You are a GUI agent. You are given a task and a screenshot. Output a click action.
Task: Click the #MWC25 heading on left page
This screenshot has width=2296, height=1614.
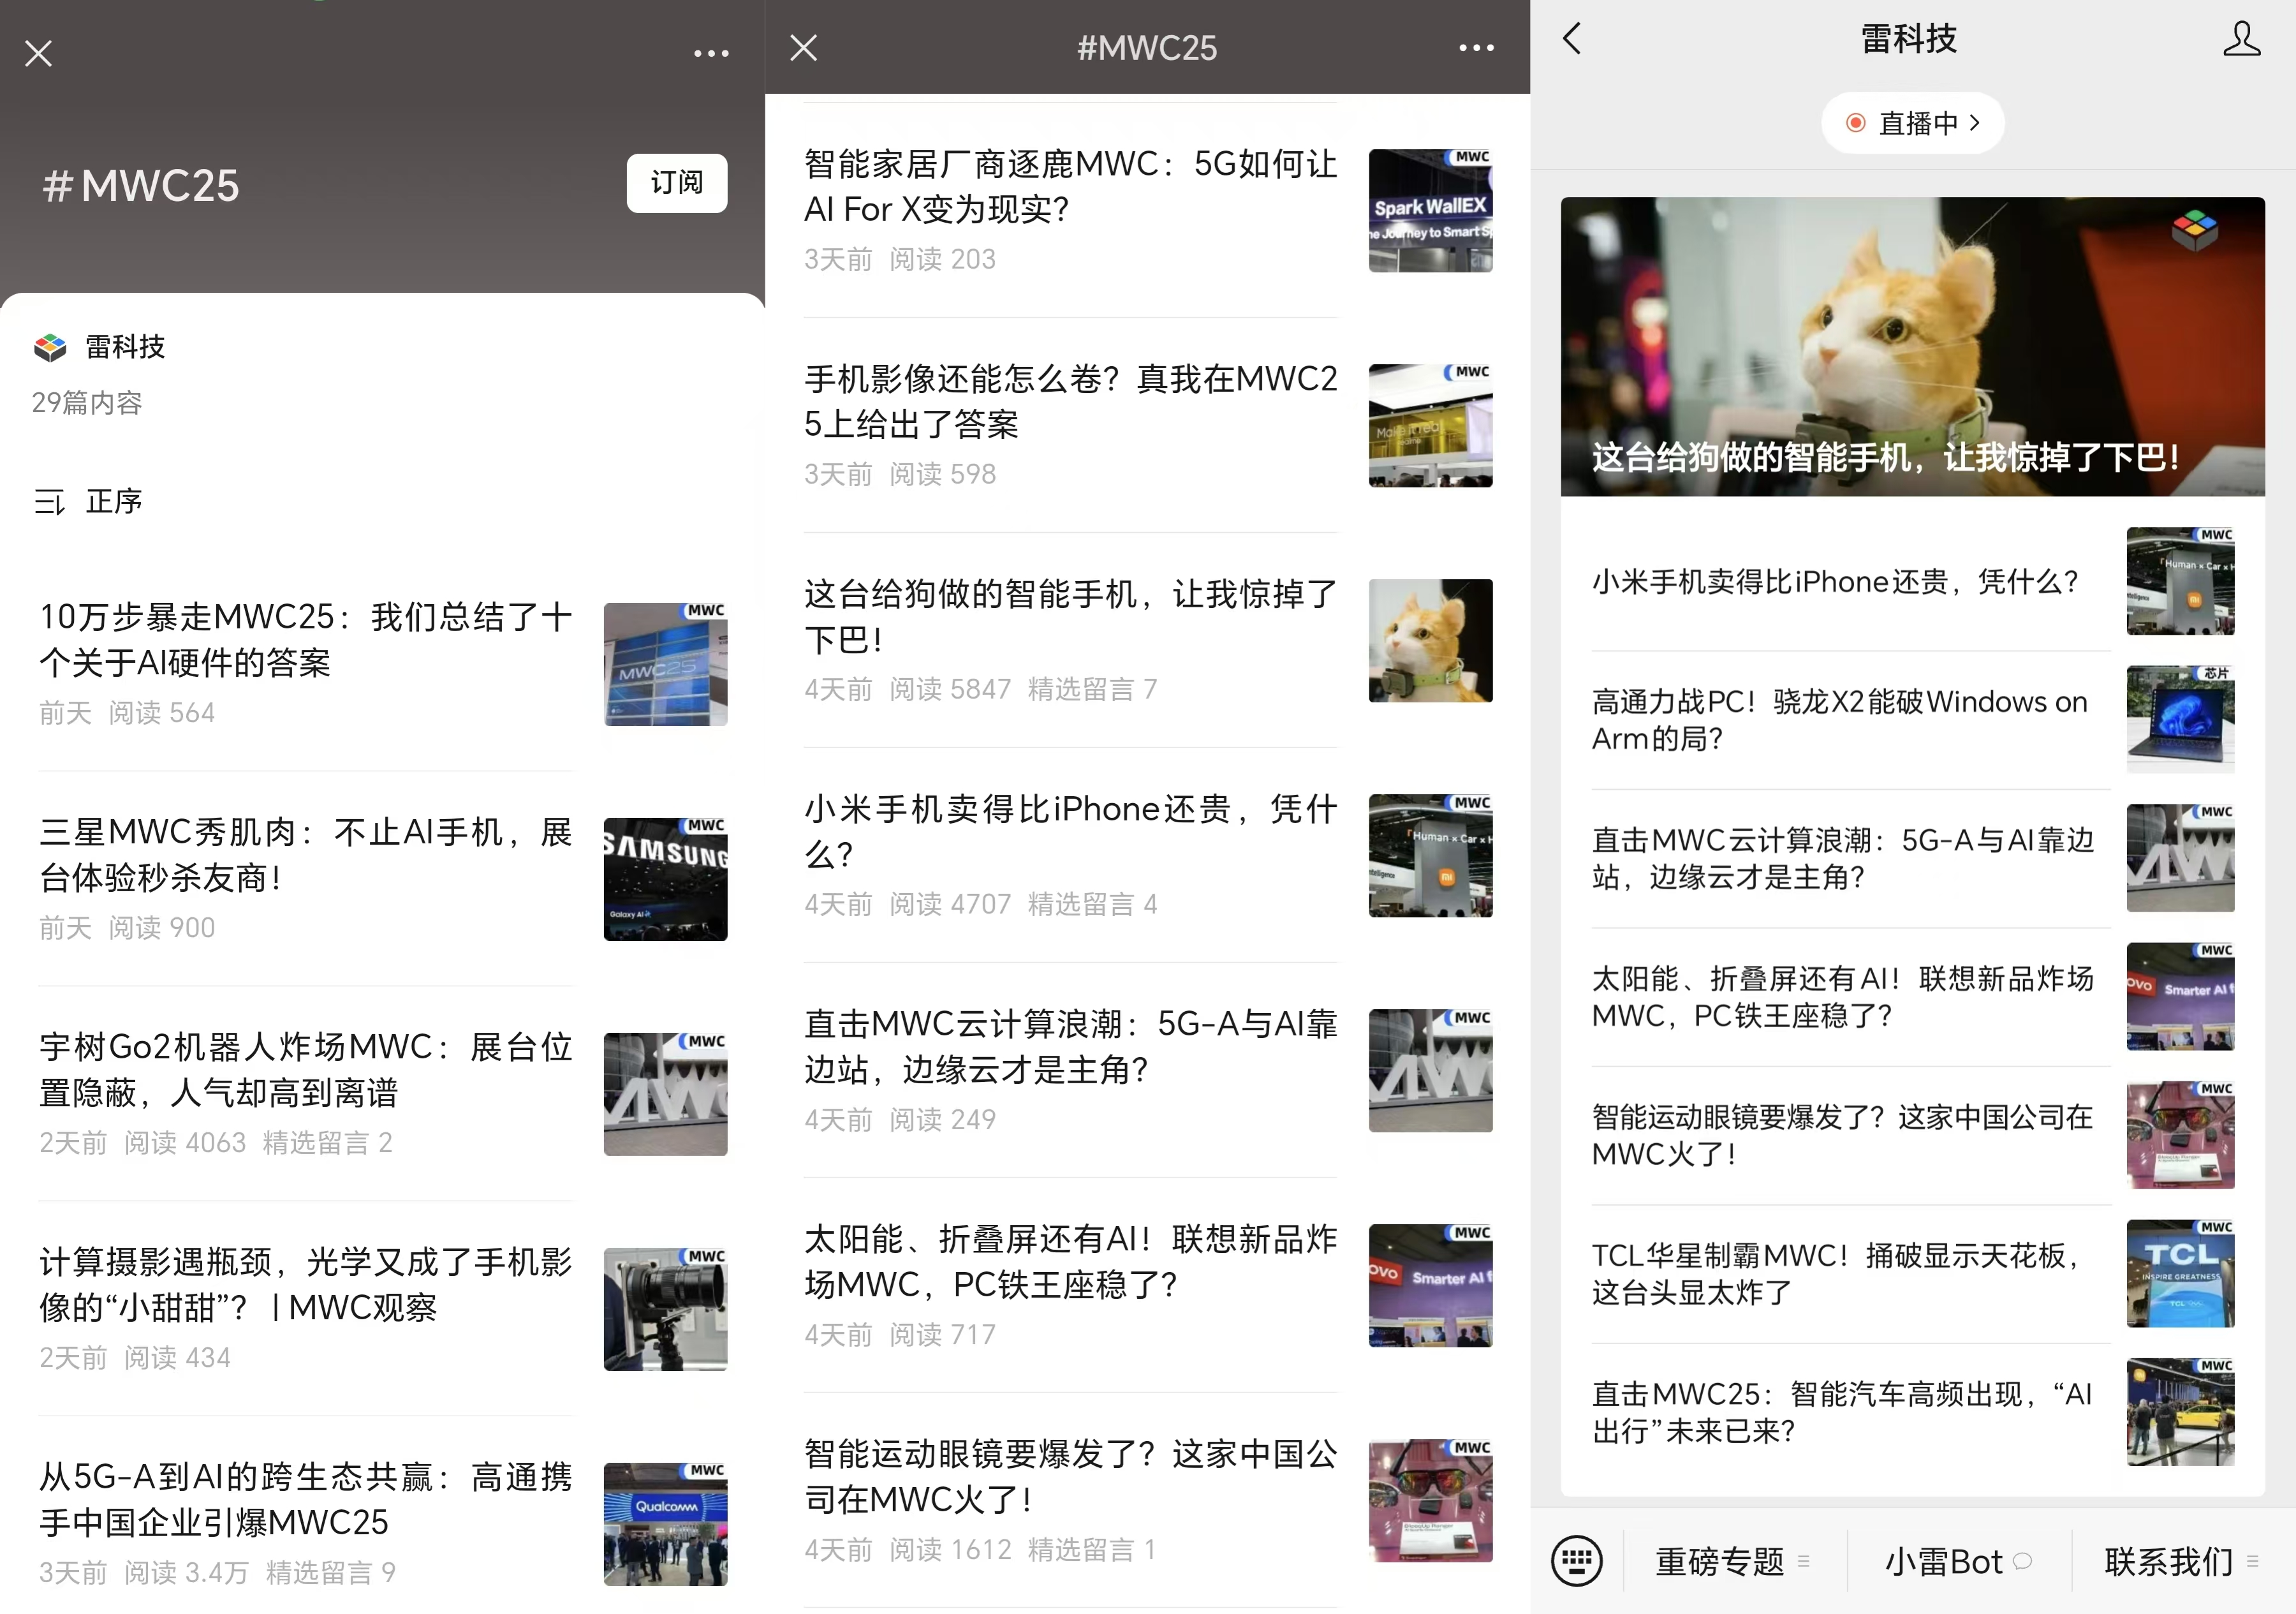[x=141, y=185]
